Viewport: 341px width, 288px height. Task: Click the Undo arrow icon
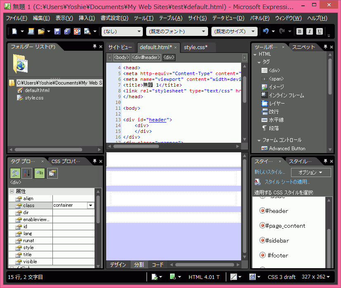click(x=266, y=31)
